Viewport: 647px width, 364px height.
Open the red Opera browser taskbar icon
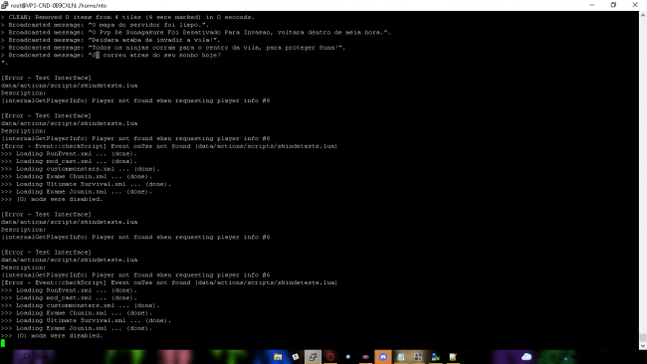point(330,357)
